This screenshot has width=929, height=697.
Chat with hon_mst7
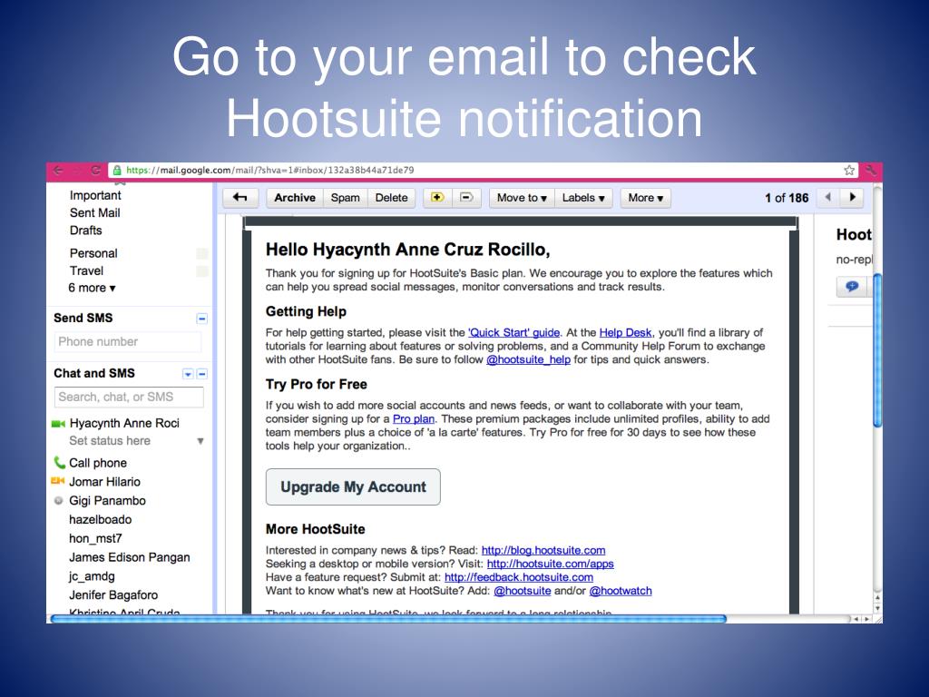click(95, 539)
